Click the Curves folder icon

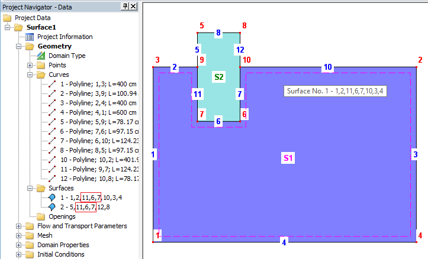[x=41, y=75]
